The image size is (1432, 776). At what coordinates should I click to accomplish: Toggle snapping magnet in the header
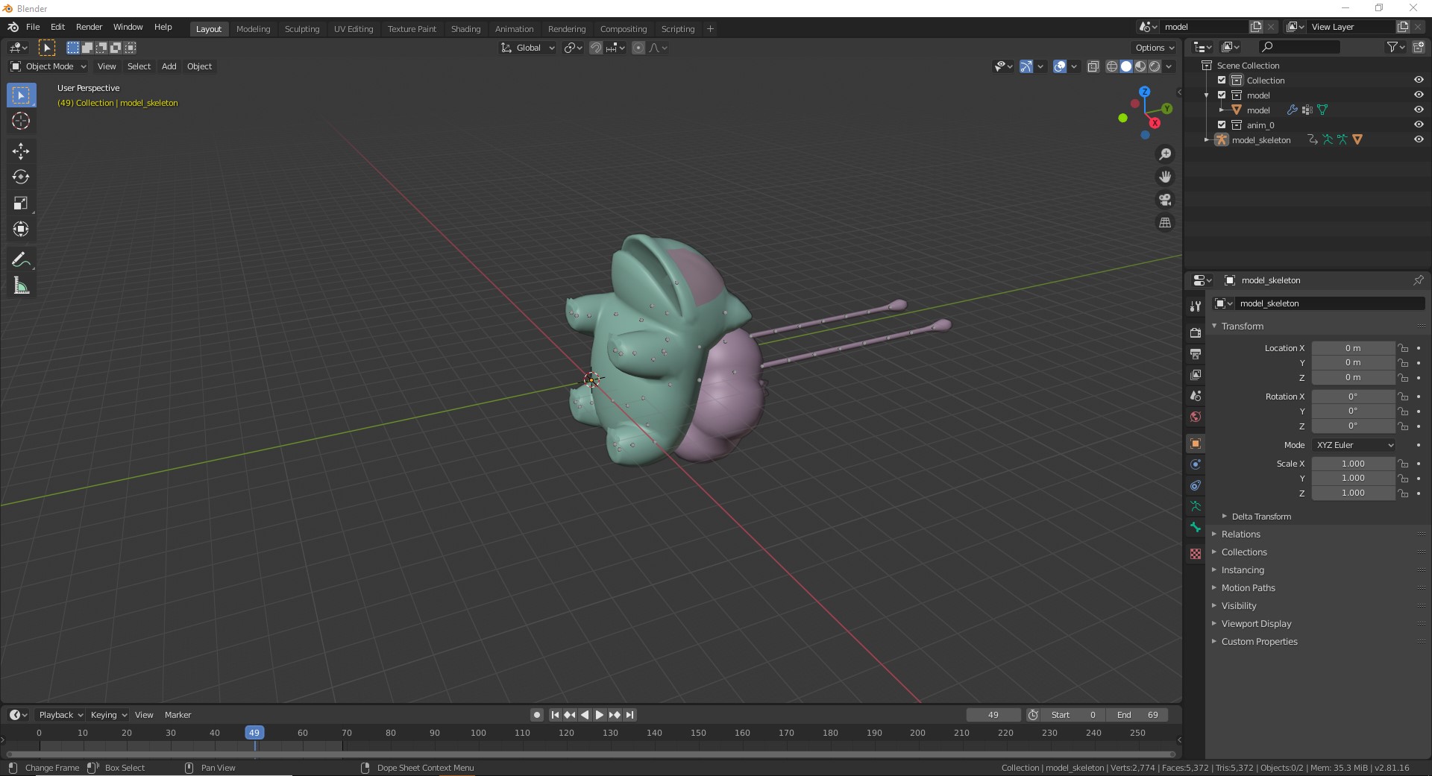point(596,48)
